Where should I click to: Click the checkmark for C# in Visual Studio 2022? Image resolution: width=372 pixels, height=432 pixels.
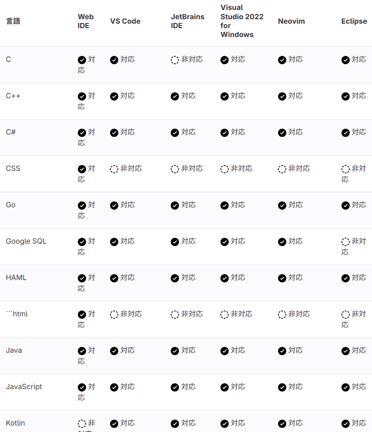coord(225,133)
